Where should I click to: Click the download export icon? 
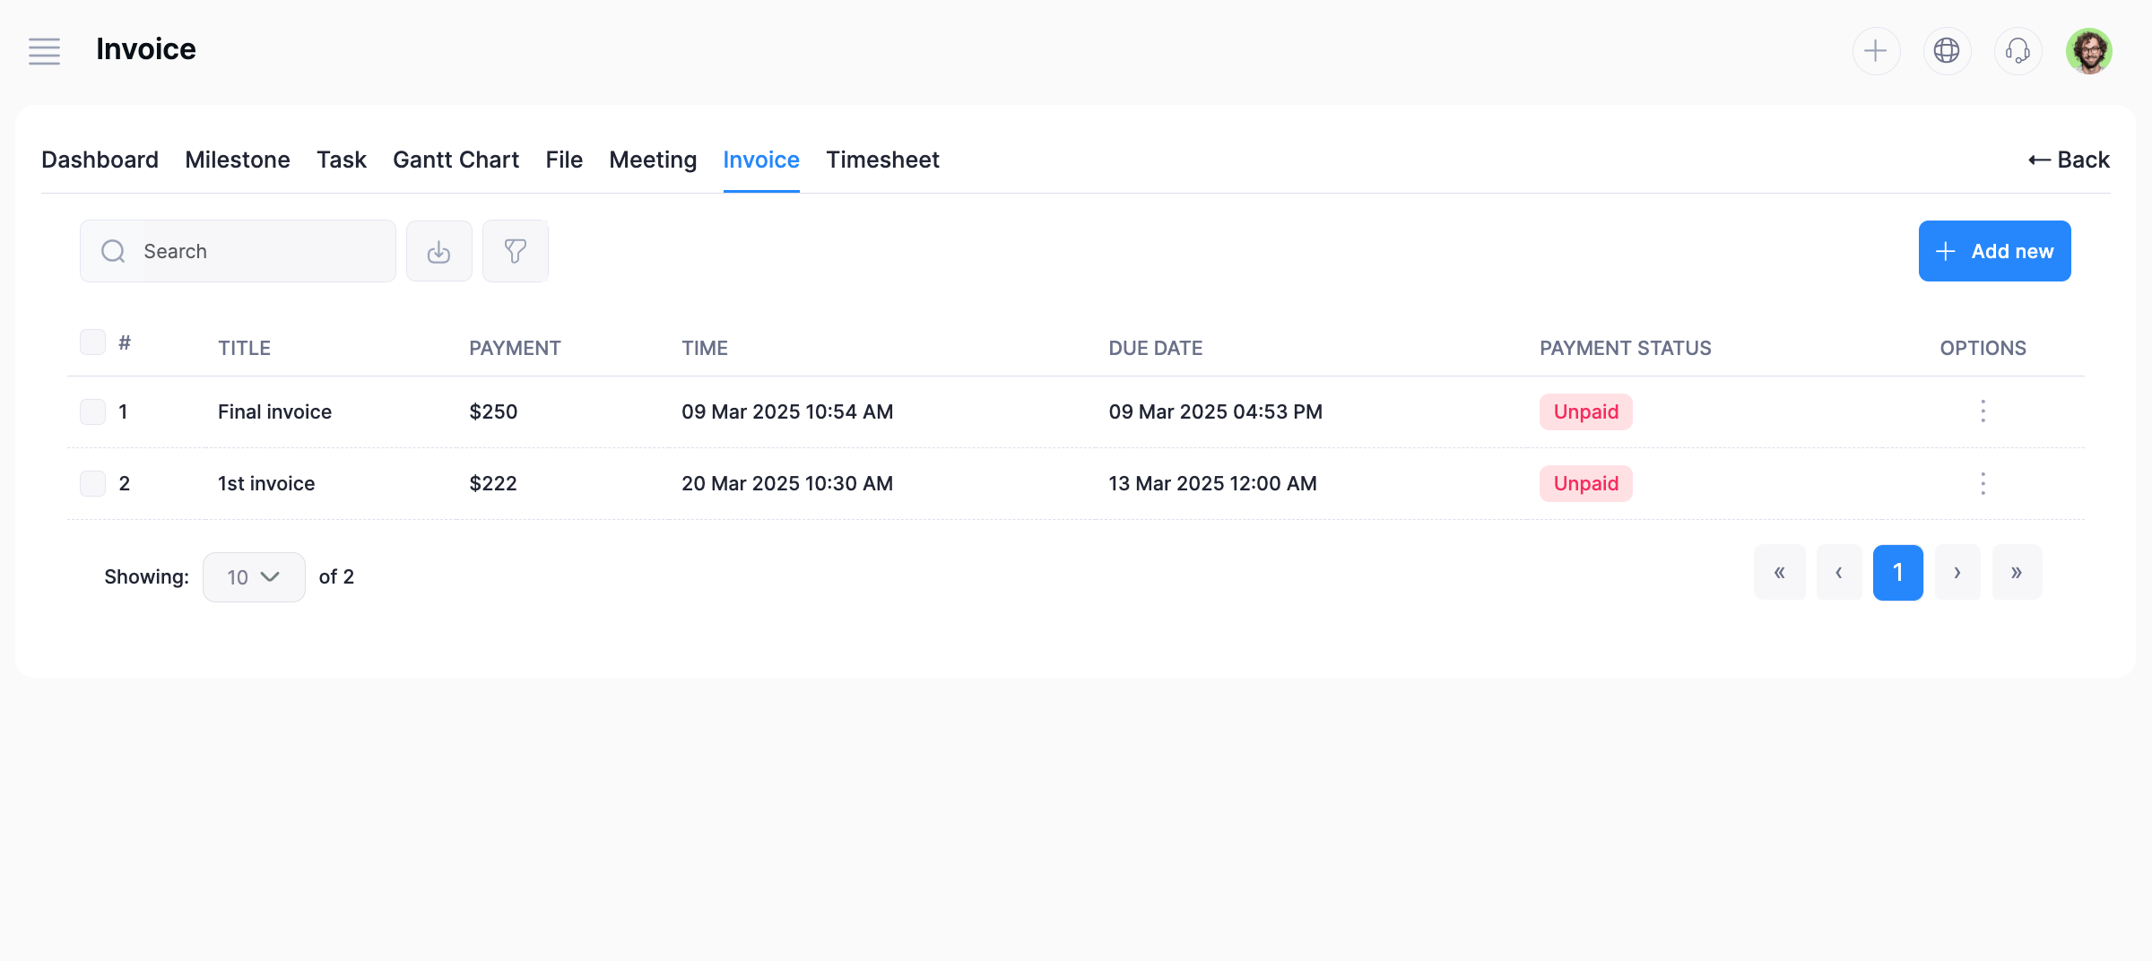pyautogui.click(x=438, y=251)
